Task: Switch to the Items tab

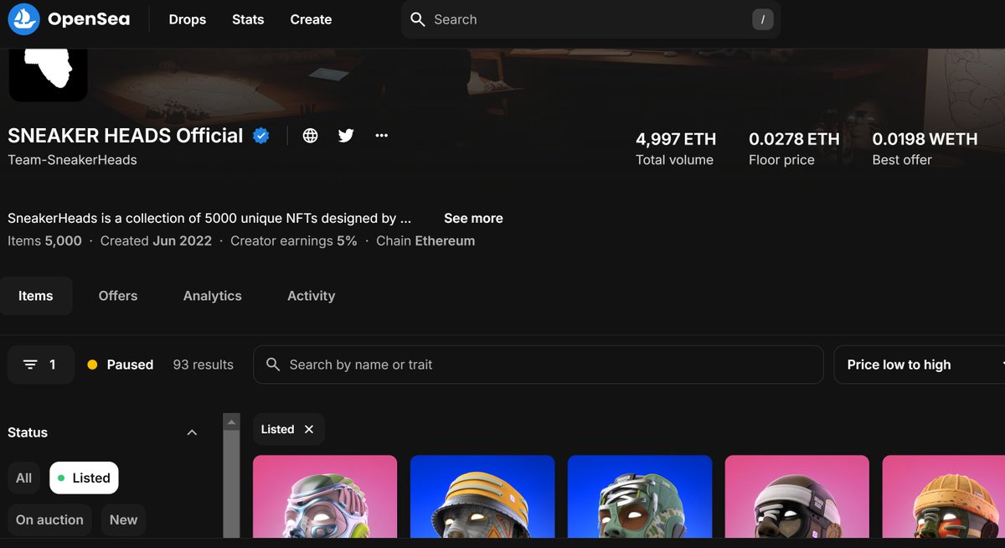Action: pos(36,296)
